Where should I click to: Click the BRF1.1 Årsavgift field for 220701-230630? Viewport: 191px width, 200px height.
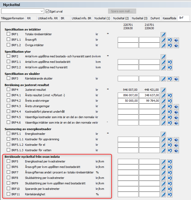(x=128, y=40)
